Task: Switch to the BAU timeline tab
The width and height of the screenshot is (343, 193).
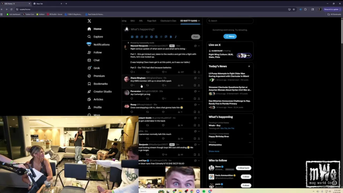Action: click(x=133, y=21)
